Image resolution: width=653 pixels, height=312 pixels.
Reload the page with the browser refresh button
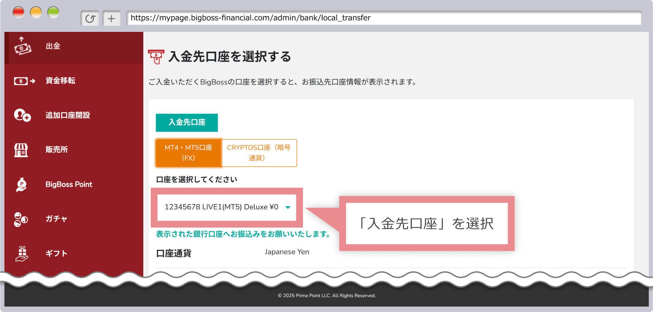tap(90, 18)
